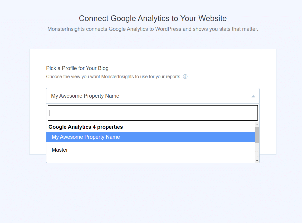Focus the dropdown search text field

tap(153, 113)
